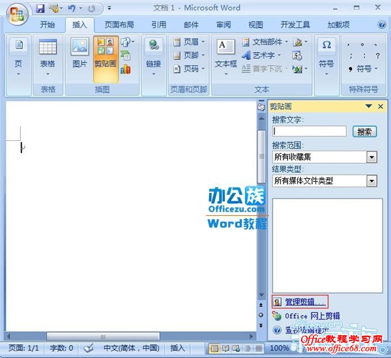Image resolution: width=391 pixels, height=358 pixels.
Task: Expand the 页眉 header dropdown
Action: 203,42
